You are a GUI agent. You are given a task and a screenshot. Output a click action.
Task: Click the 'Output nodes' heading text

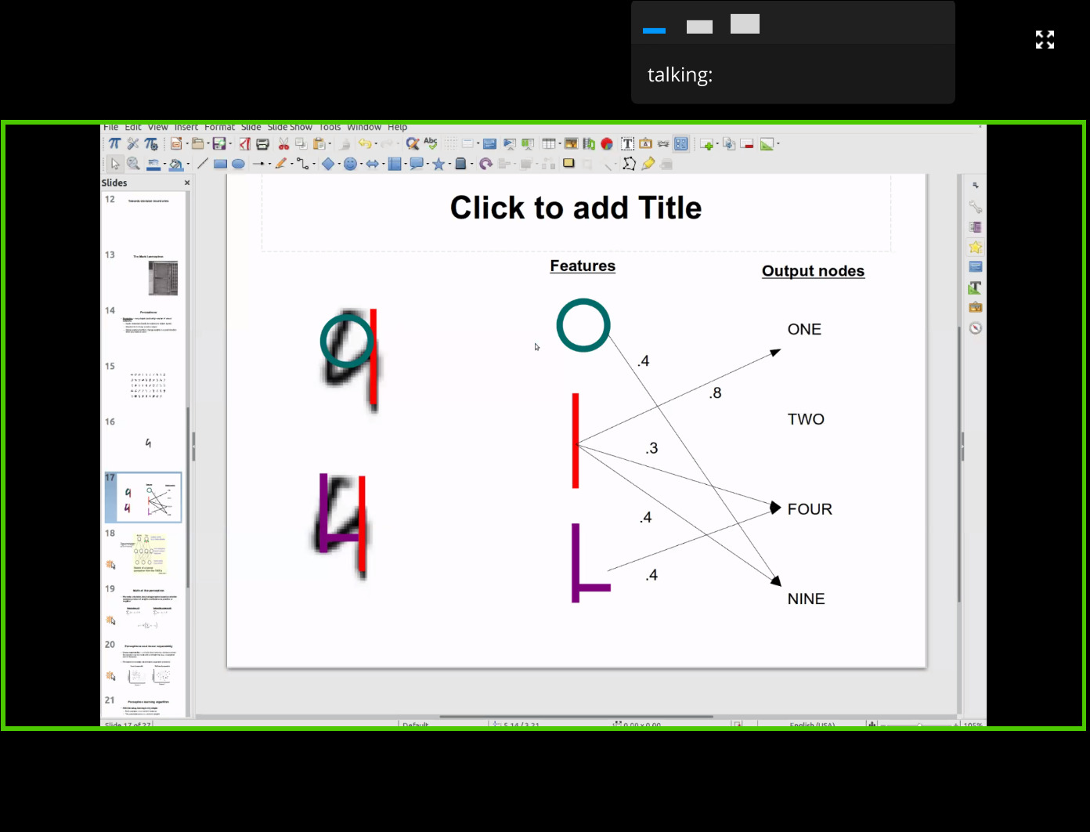[x=813, y=271]
